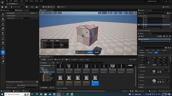The height and width of the screenshot is (96, 172).
Task: Click Add button in Content Browser
Action: (43, 59)
